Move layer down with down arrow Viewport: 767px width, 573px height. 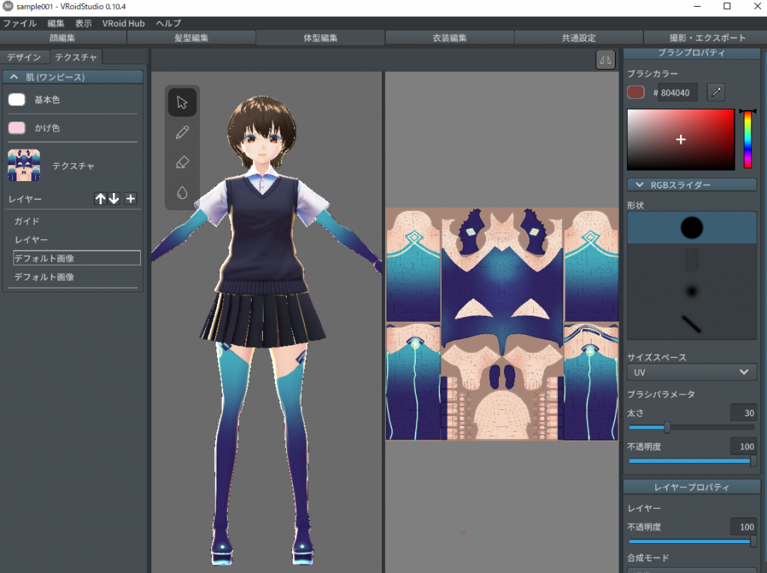(x=114, y=198)
